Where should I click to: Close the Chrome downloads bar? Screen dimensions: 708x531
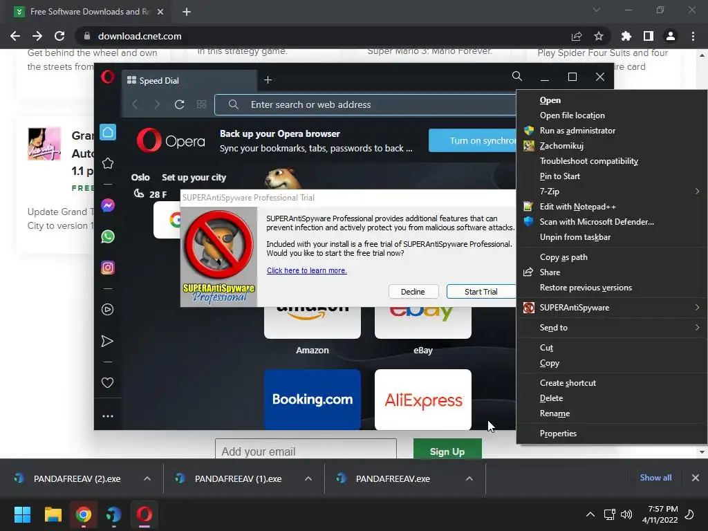(696, 478)
